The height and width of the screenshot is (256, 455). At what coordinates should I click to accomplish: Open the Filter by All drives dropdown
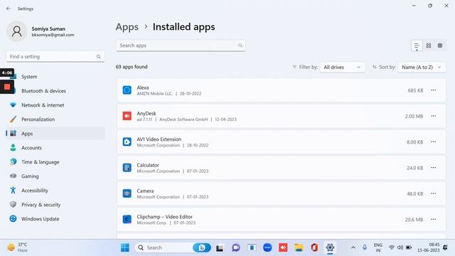click(343, 67)
